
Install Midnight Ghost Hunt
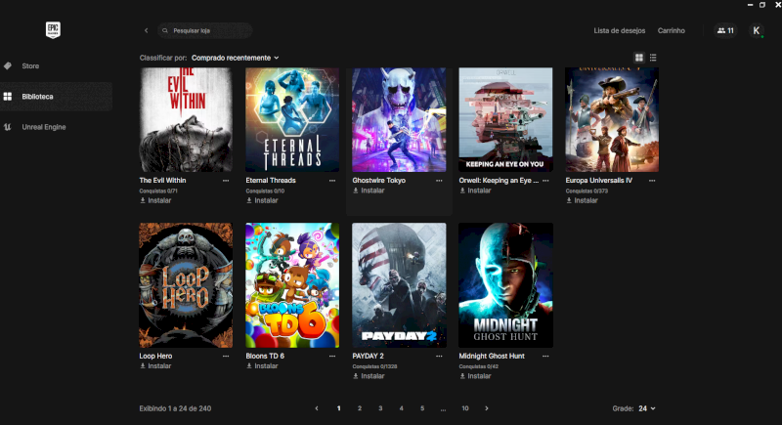[x=475, y=376]
